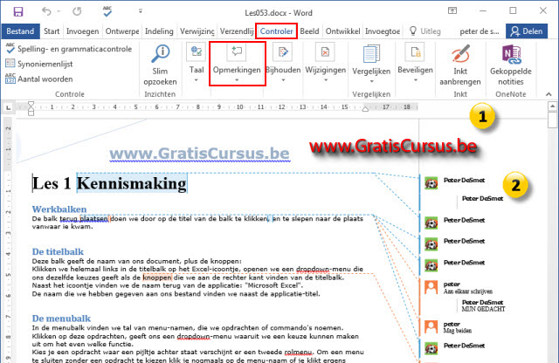Click the Redo arrow icon
This screenshot has height=363, width=559.
tap(77, 11)
